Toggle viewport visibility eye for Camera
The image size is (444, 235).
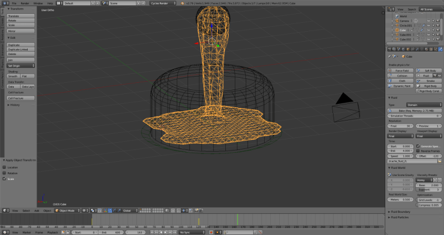click(x=428, y=21)
